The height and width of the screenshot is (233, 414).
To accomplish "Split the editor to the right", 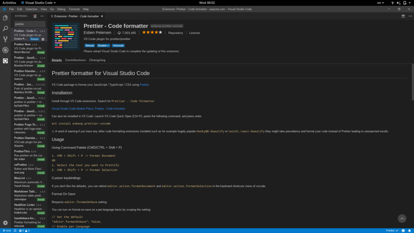I will click(403, 16).
